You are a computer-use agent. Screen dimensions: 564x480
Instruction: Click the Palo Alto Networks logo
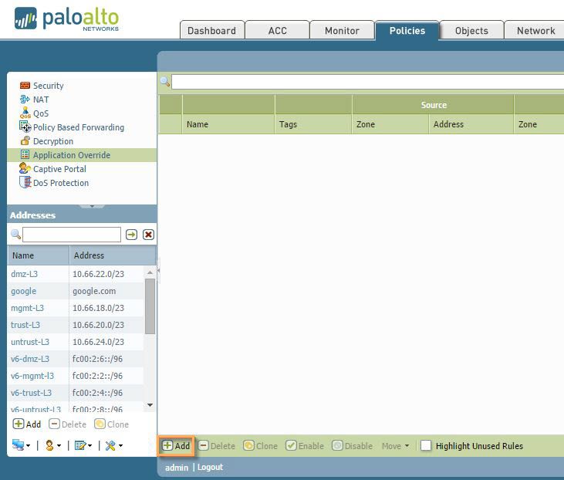(67, 19)
